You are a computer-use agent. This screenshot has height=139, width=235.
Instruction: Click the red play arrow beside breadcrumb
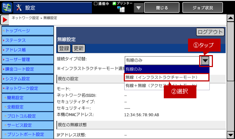tap(5, 20)
